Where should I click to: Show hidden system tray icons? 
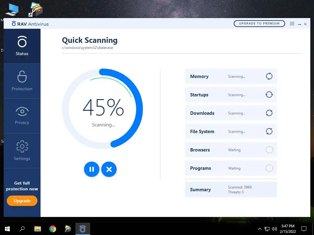(x=259, y=229)
